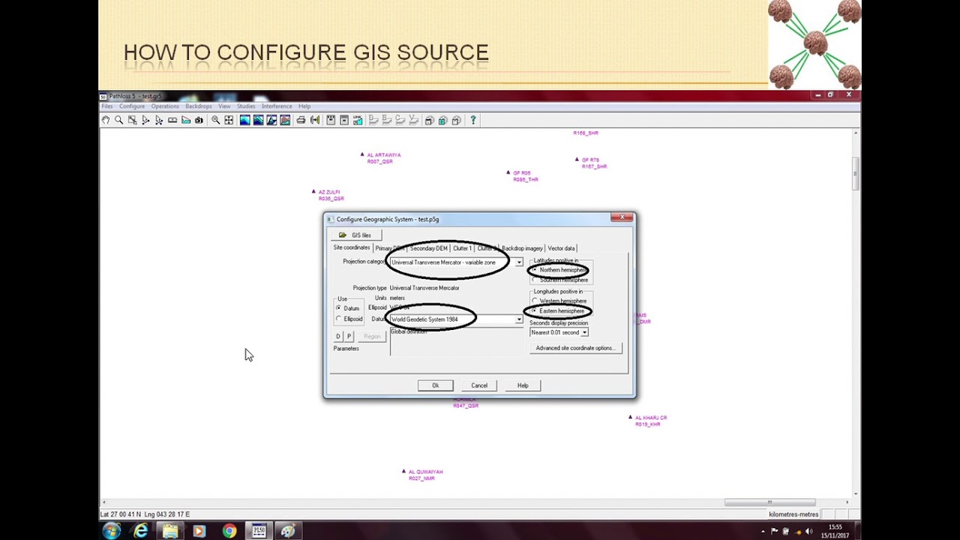Screen dimensions: 960x540
Task: Click Cancel in Configure Geographic System
Action: 479,385
